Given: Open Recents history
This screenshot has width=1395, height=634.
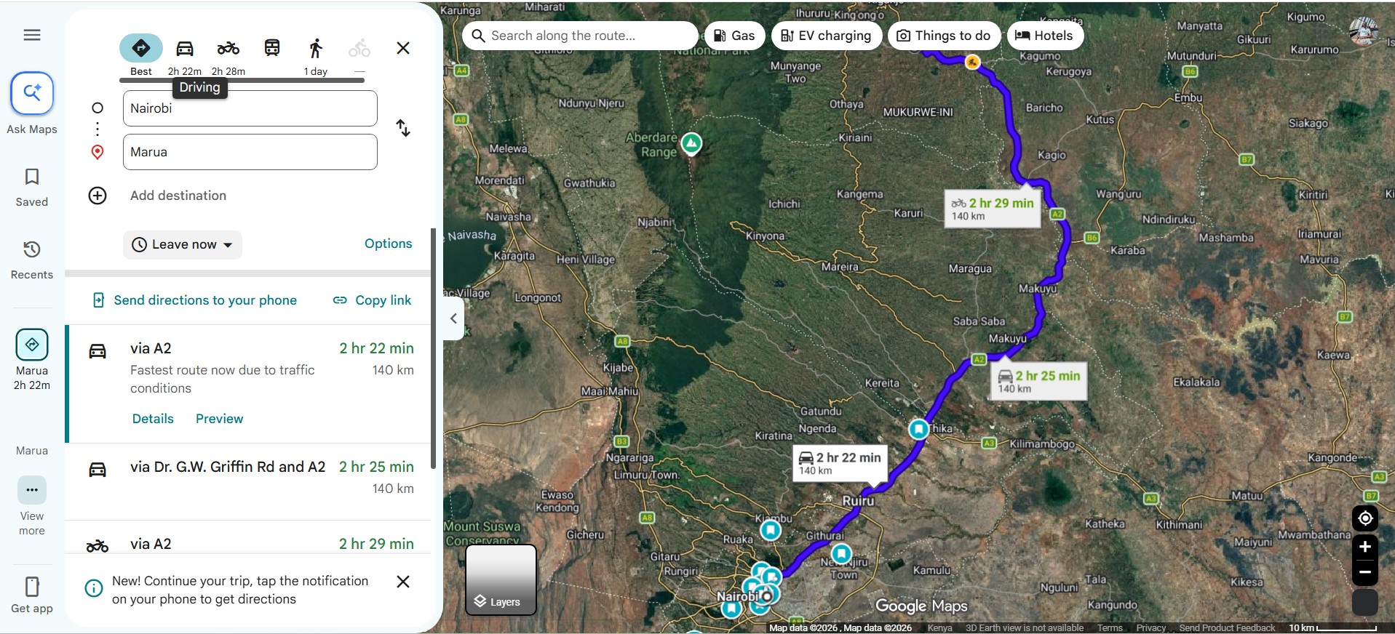Looking at the screenshot, I should 32,260.
